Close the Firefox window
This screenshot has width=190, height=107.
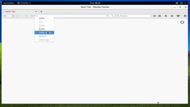(x=186, y=7)
